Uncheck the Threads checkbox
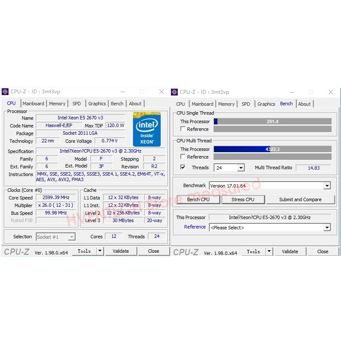 click(x=183, y=168)
